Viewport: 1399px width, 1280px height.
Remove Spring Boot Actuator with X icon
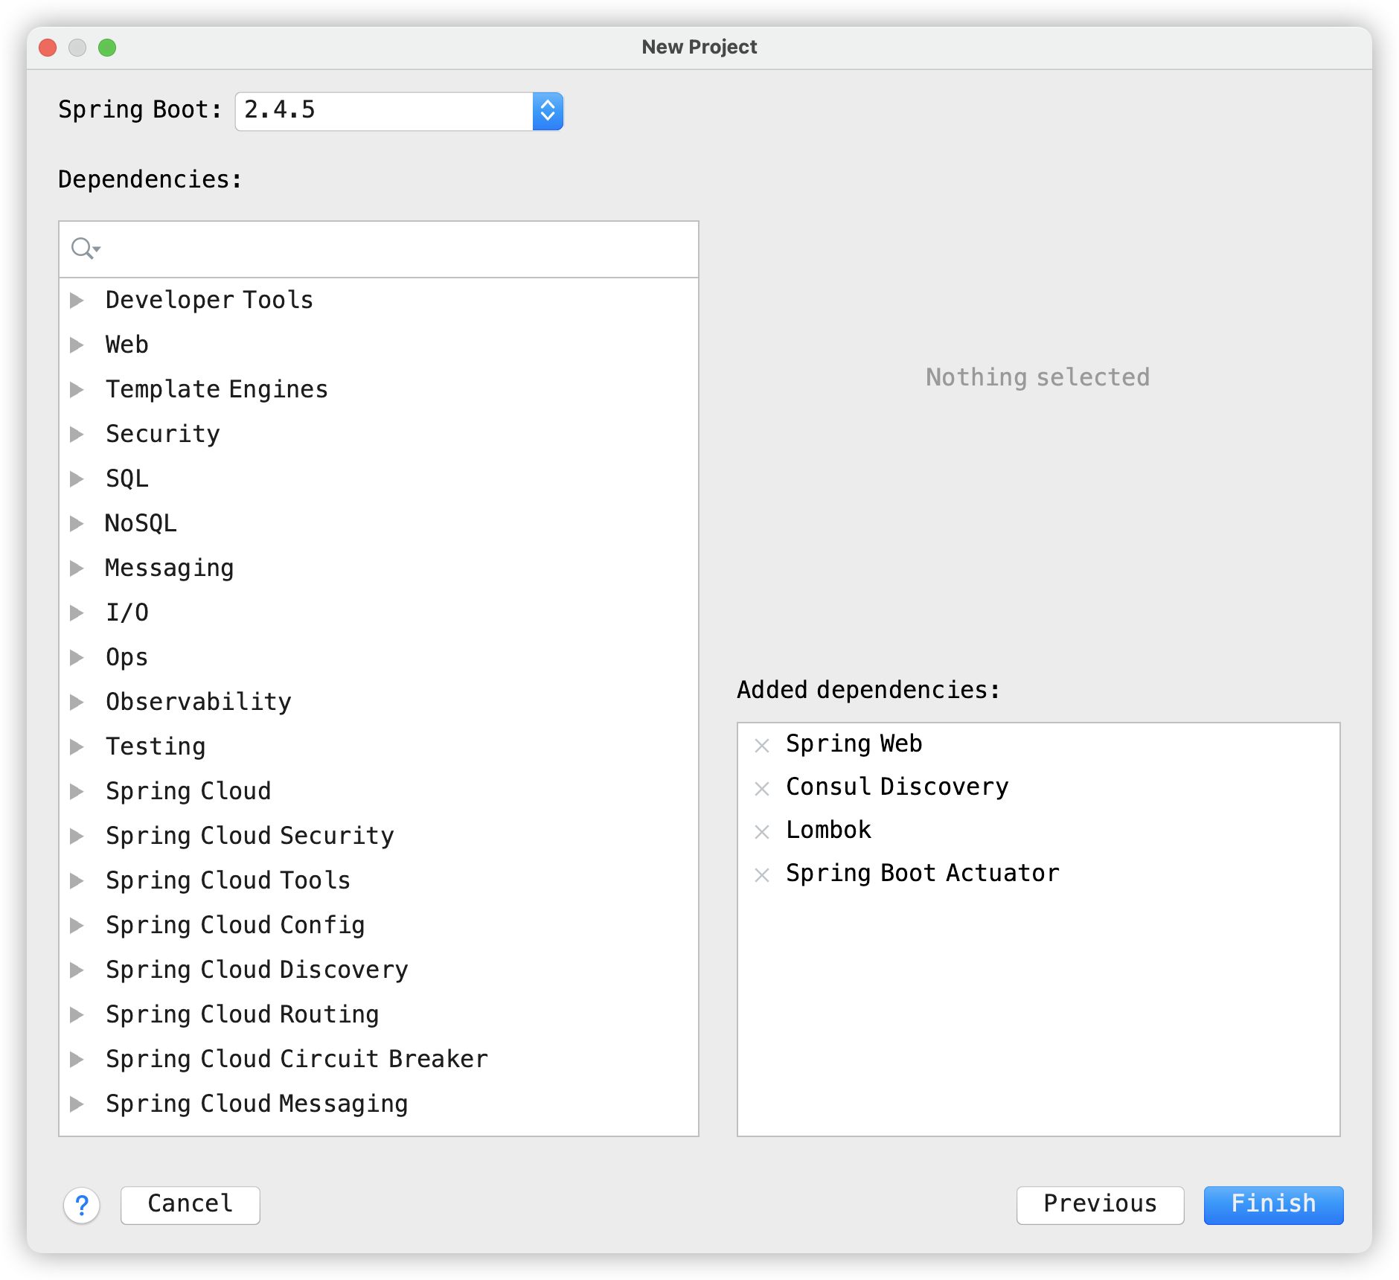[761, 874]
